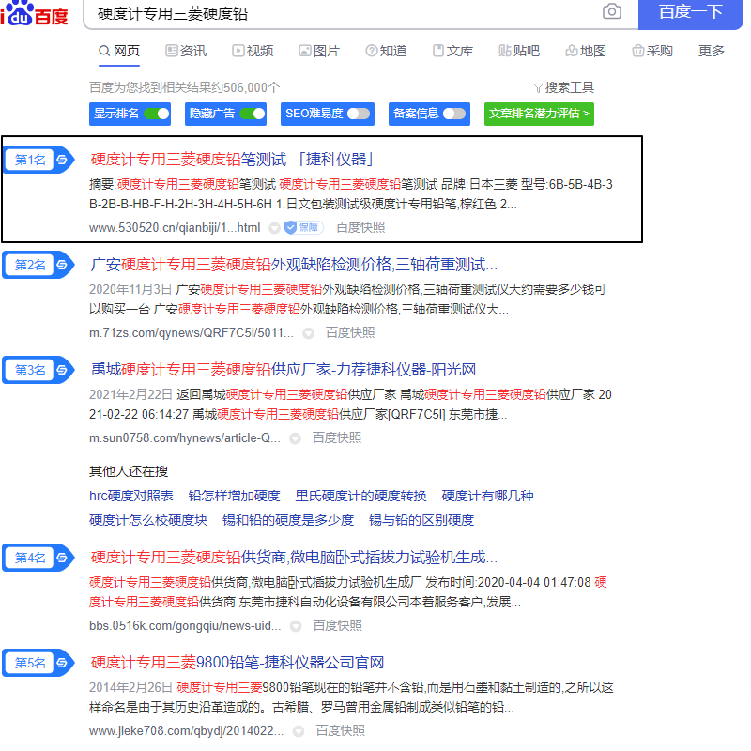The height and width of the screenshot is (751, 751).
Task: Click the 百度一下 search button
Action: pyautogui.click(x=691, y=14)
